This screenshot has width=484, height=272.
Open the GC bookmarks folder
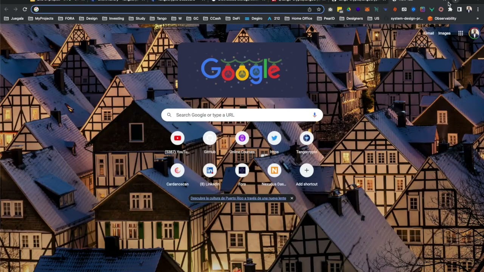[192, 18]
